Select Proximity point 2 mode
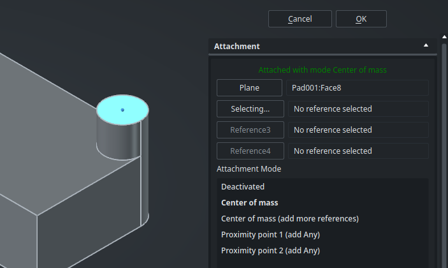The height and width of the screenshot is (268, 448). (x=270, y=251)
